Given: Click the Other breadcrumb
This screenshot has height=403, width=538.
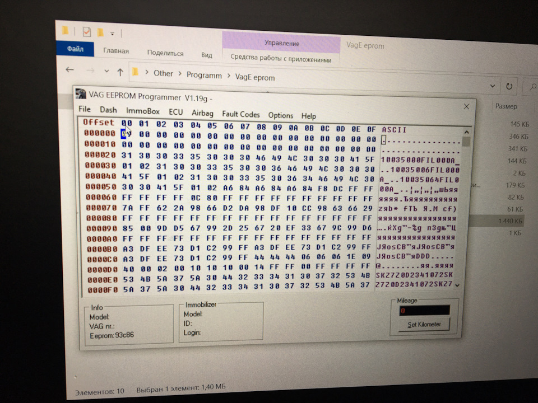Looking at the screenshot, I should pos(163,73).
